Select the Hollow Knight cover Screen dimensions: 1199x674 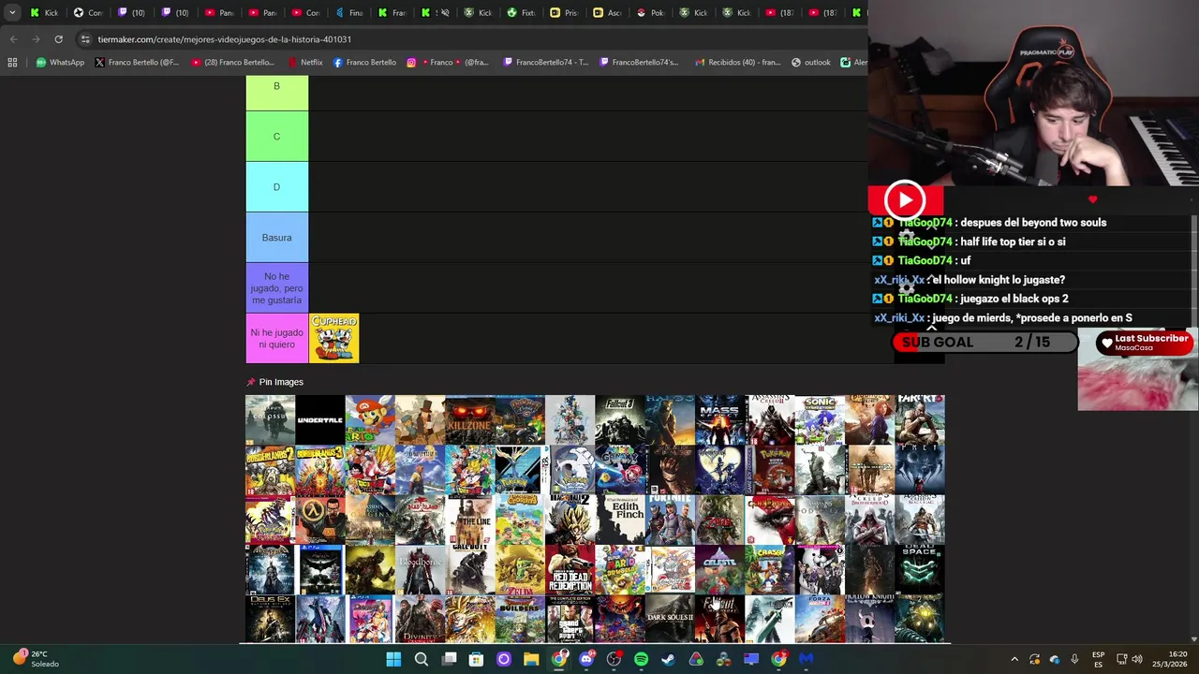pos(869,619)
